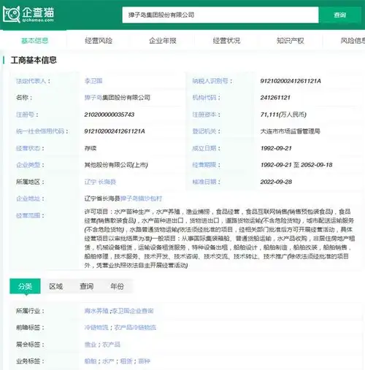Click the 獐子岛集团股份有限公司 name link
The width and height of the screenshot is (365, 370).
117,98
